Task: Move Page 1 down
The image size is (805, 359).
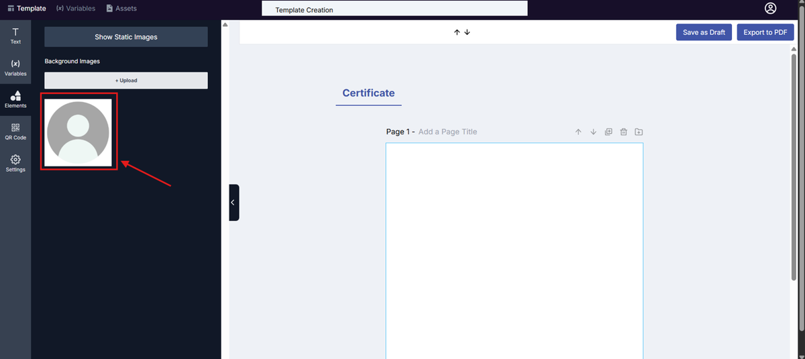Action: pyautogui.click(x=593, y=132)
